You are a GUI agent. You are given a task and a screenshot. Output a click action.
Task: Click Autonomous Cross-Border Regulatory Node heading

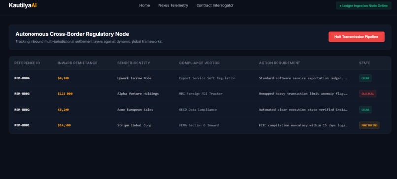point(72,34)
